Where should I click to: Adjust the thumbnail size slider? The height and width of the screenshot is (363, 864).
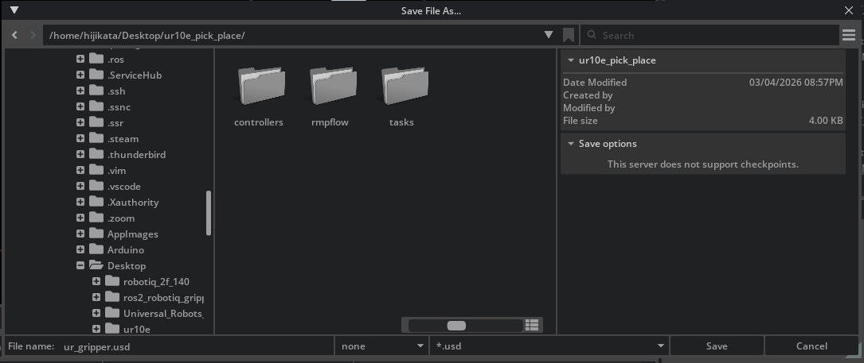coord(464,326)
